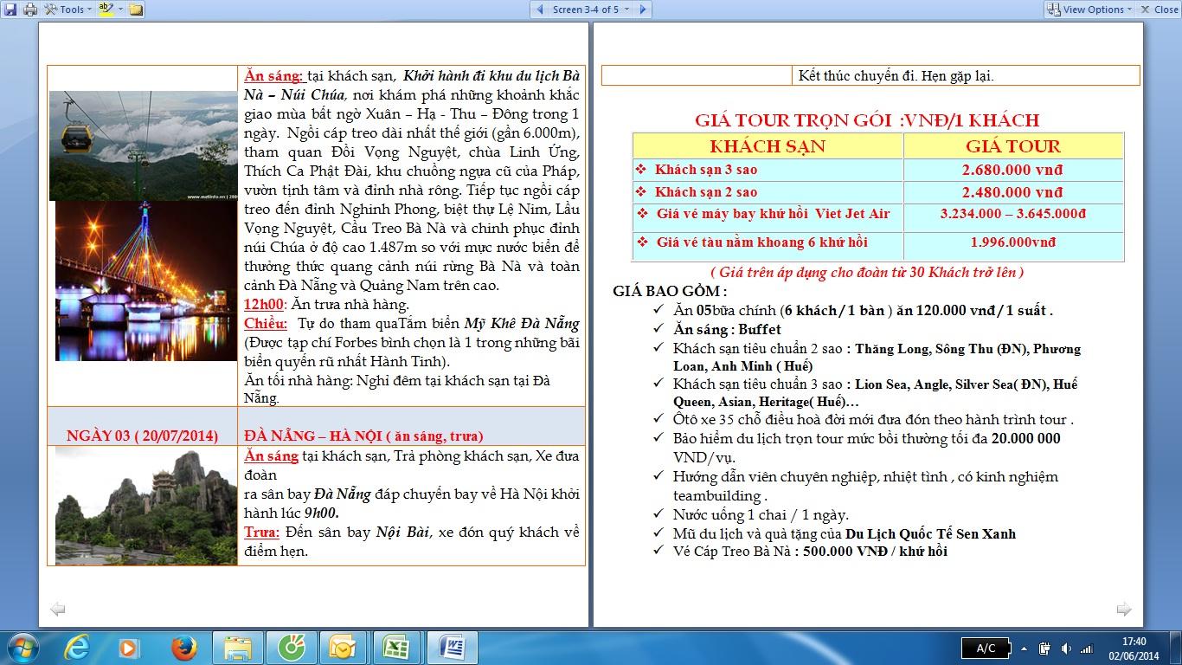Click the '2.680.000 vnđ' price cell
The image size is (1182, 665).
pyautogui.click(x=1013, y=170)
